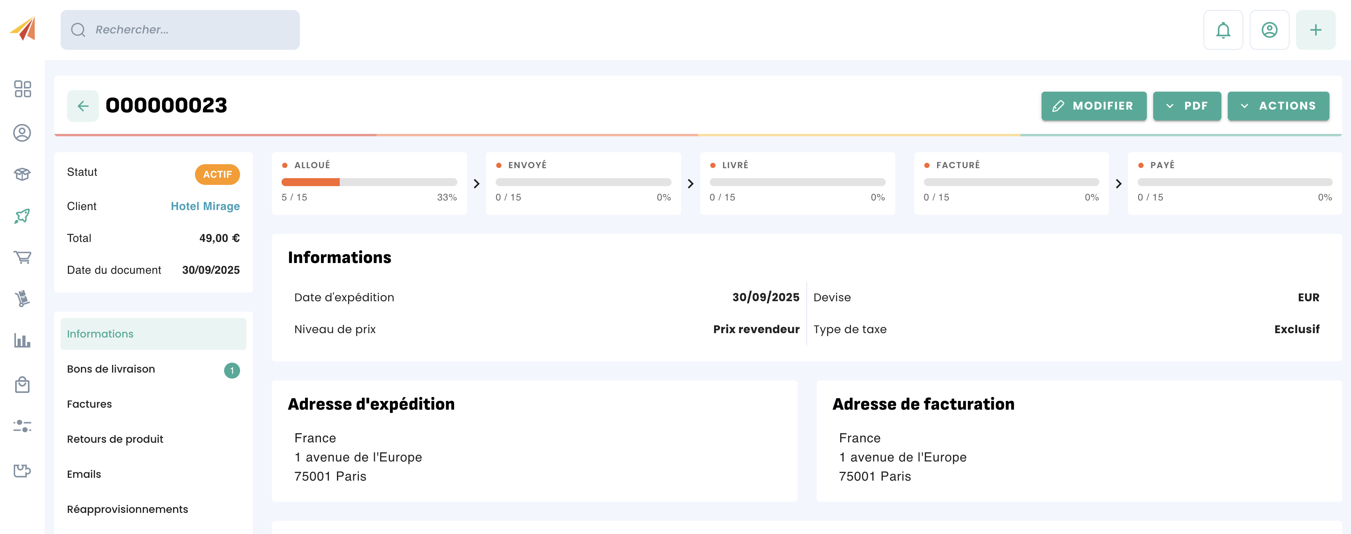
Task: Select the Factures menu item
Action: (x=89, y=404)
